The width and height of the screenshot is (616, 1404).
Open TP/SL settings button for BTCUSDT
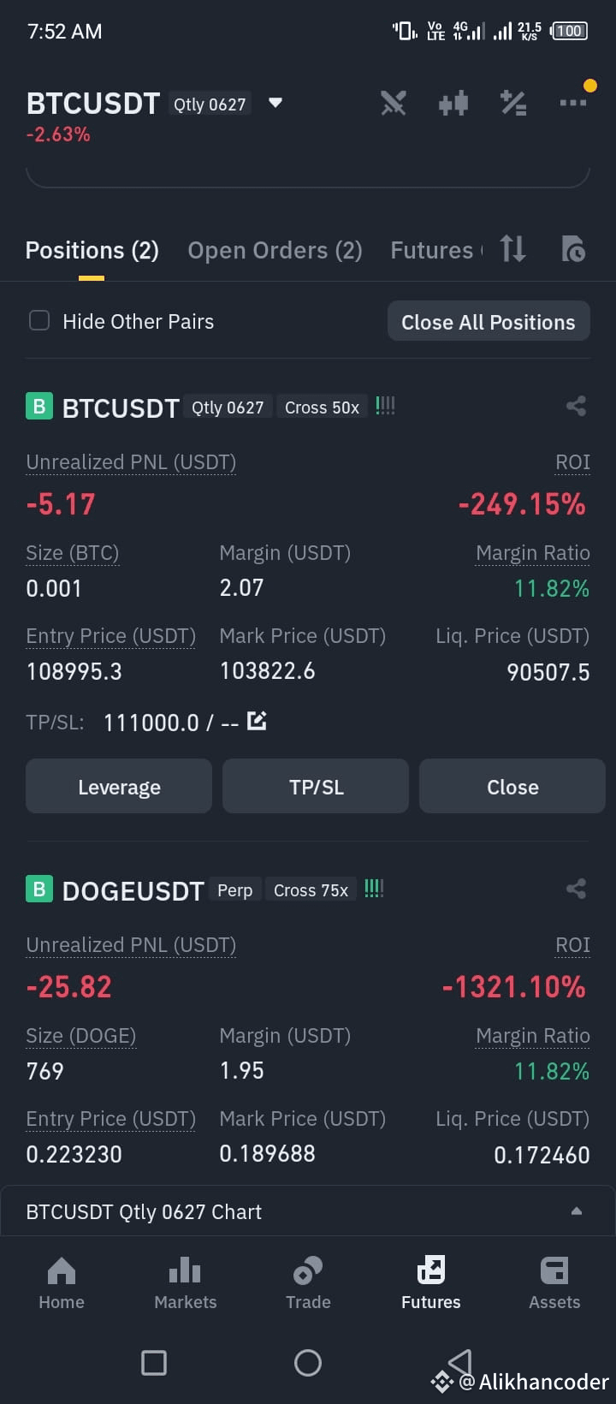[x=316, y=787]
